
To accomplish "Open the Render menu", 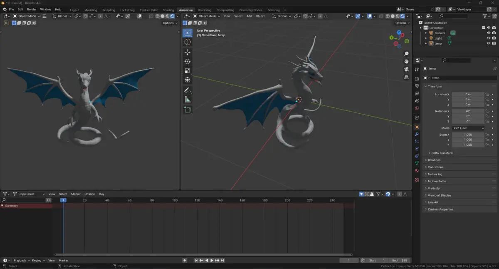I will (32, 9).
